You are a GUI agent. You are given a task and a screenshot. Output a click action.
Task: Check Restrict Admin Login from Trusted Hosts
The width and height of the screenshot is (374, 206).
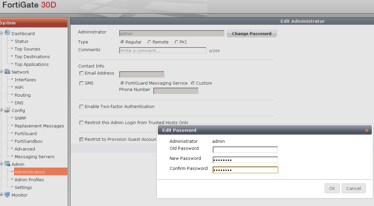click(81, 123)
